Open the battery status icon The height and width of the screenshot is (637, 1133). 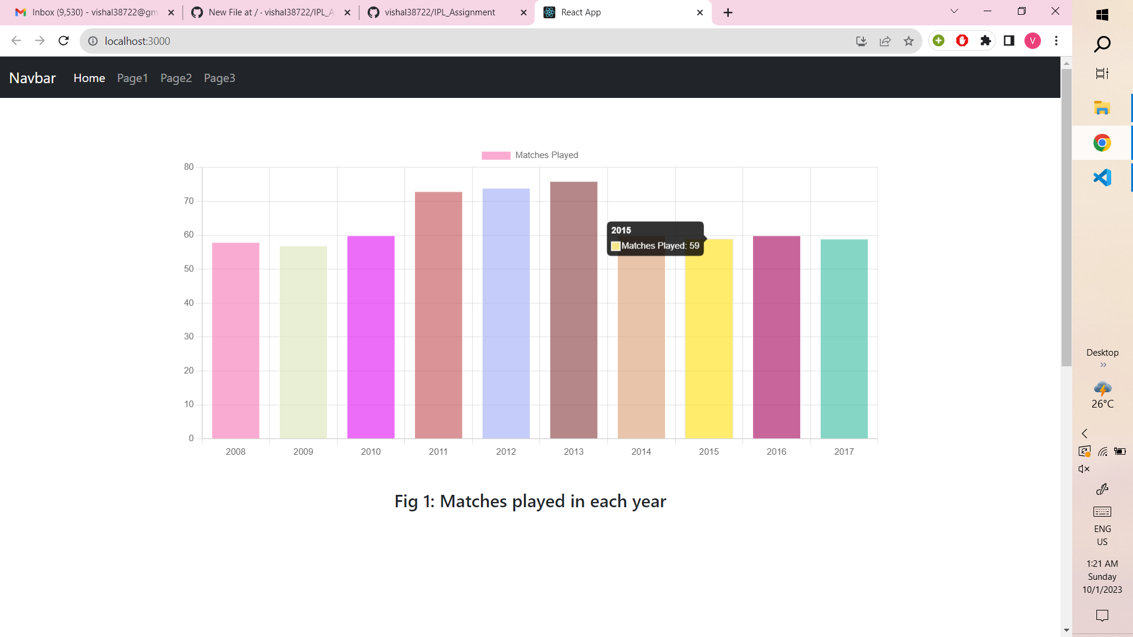(x=1120, y=452)
